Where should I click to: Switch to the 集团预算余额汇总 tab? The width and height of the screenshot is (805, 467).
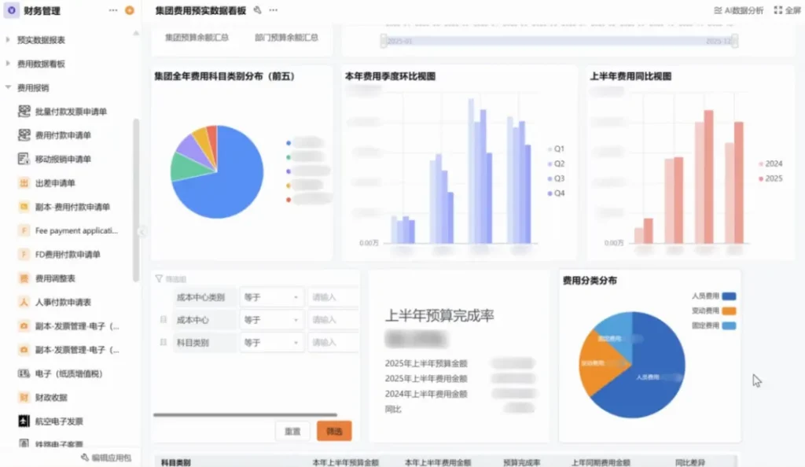click(197, 37)
